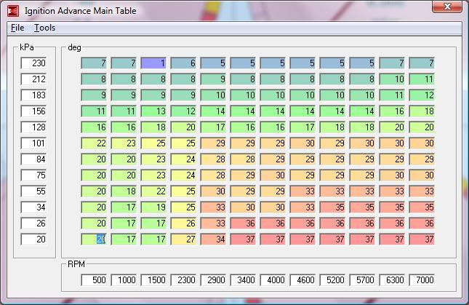This screenshot has width=469, height=305.
Task: Focus the 3400 RPM bin field
Action: point(243,280)
